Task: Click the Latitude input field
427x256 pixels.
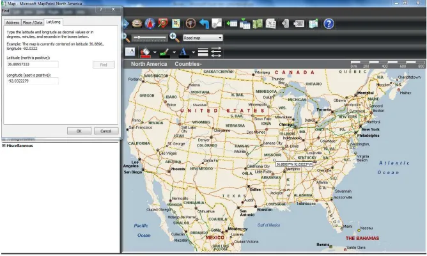Action: pos(33,65)
